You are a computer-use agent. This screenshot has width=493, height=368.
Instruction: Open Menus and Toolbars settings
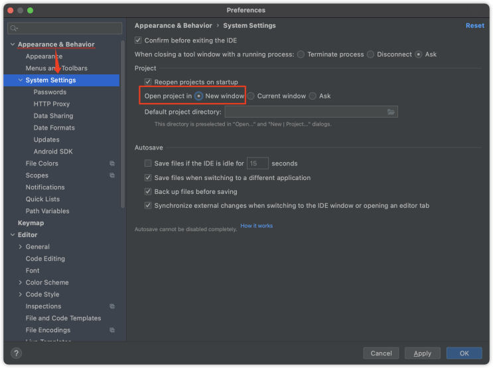coord(56,68)
